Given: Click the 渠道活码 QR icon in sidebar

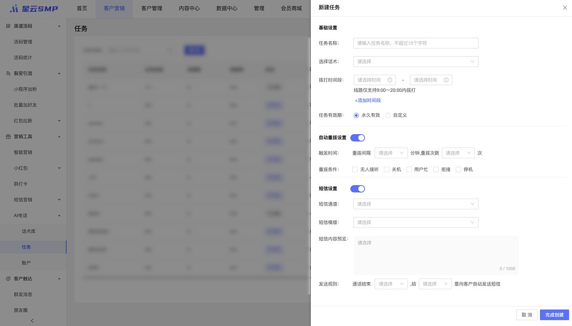Looking at the screenshot, I should click(8, 26).
